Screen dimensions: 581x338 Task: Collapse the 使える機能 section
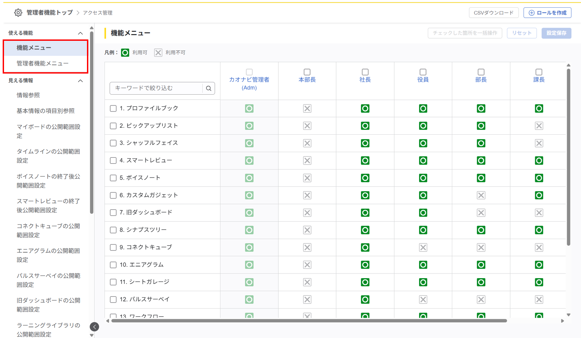(x=80, y=33)
